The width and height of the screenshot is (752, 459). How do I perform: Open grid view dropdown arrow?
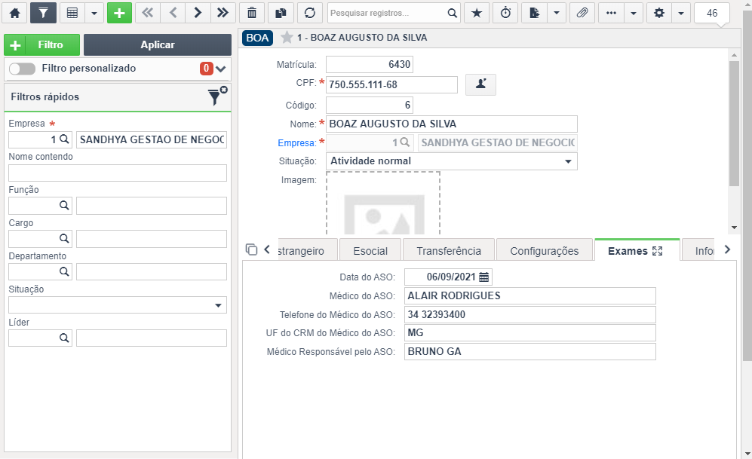point(94,13)
